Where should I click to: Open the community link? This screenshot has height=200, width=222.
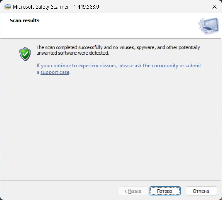pyautogui.click(x=165, y=66)
